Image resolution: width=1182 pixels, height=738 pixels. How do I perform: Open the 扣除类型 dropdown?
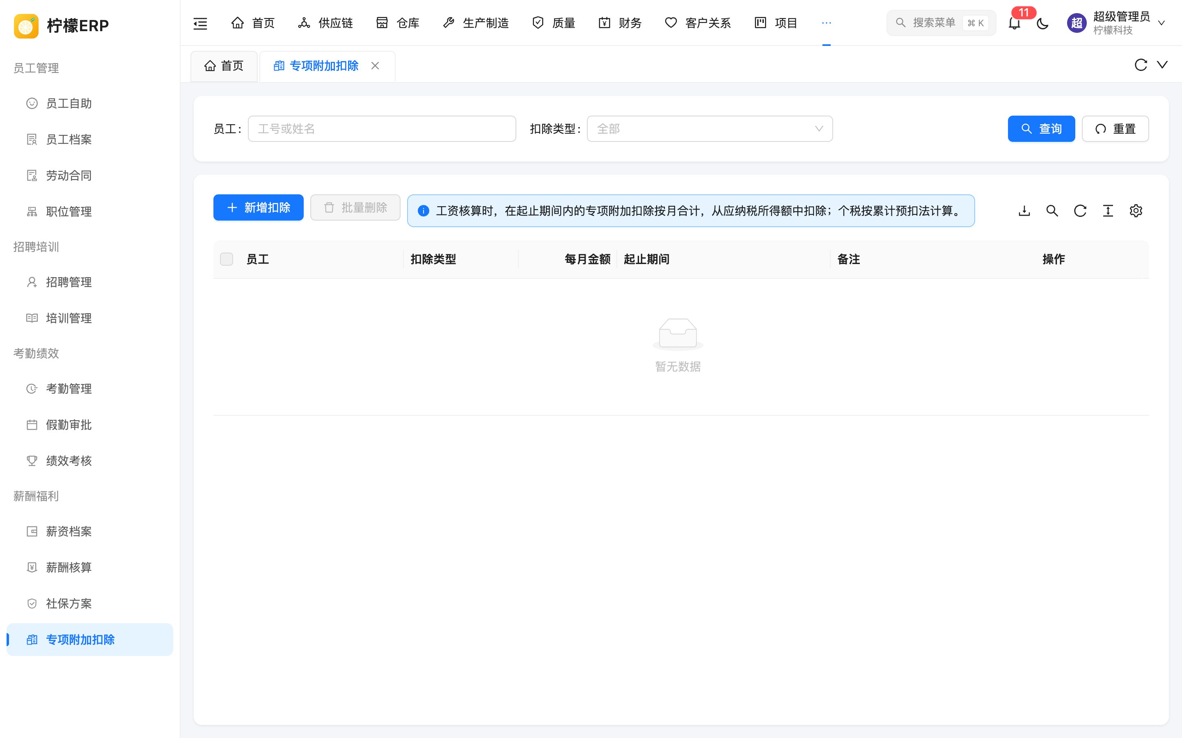[x=710, y=129]
